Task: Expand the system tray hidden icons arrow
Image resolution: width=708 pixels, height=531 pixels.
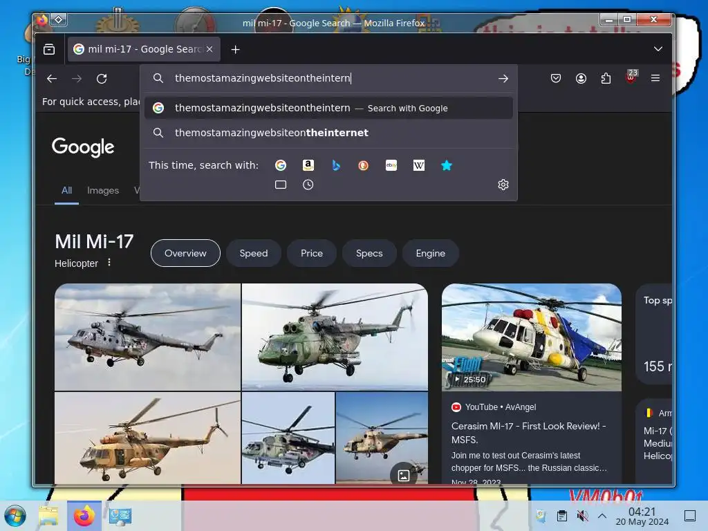Action: tap(602, 516)
